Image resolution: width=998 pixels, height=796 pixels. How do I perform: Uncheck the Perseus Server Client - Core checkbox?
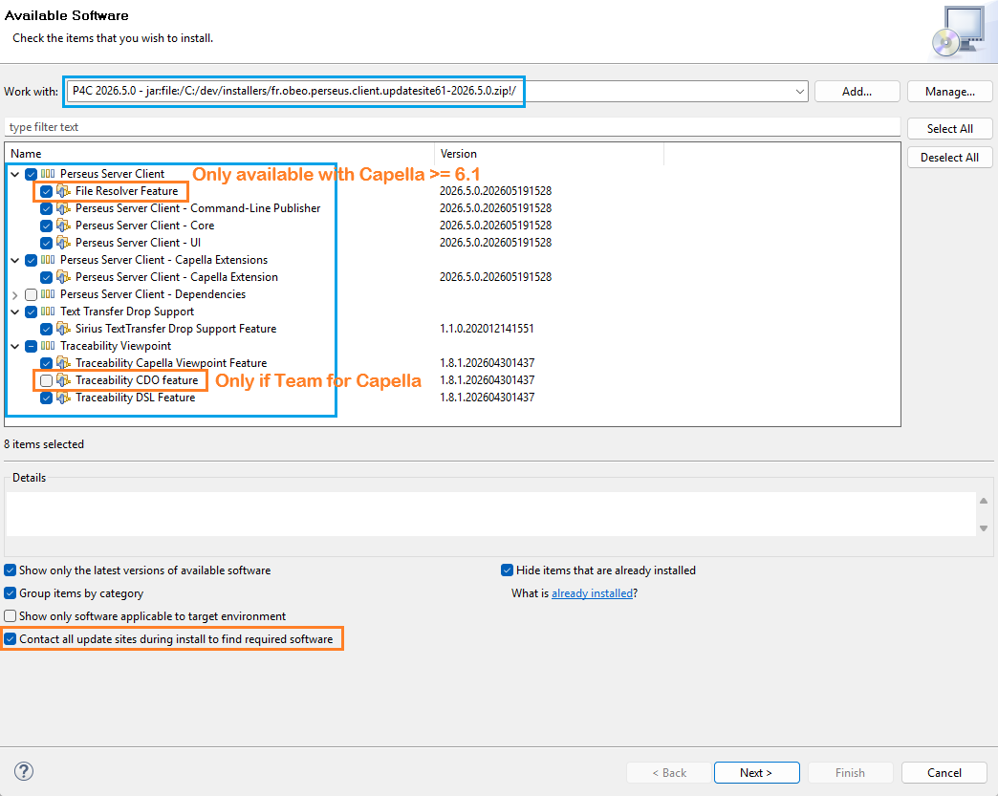pyautogui.click(x=46, y=226)
